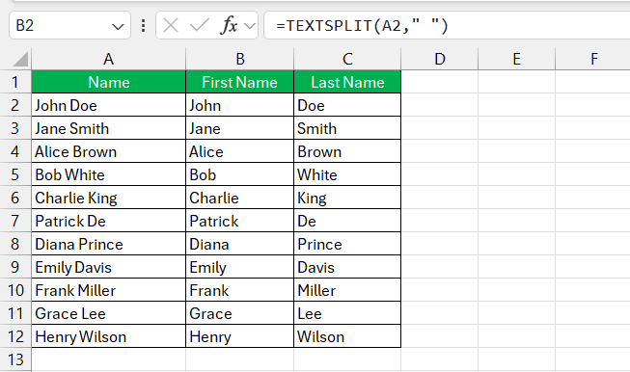Click the green 'Name' header cell

[x=108, y=82]
